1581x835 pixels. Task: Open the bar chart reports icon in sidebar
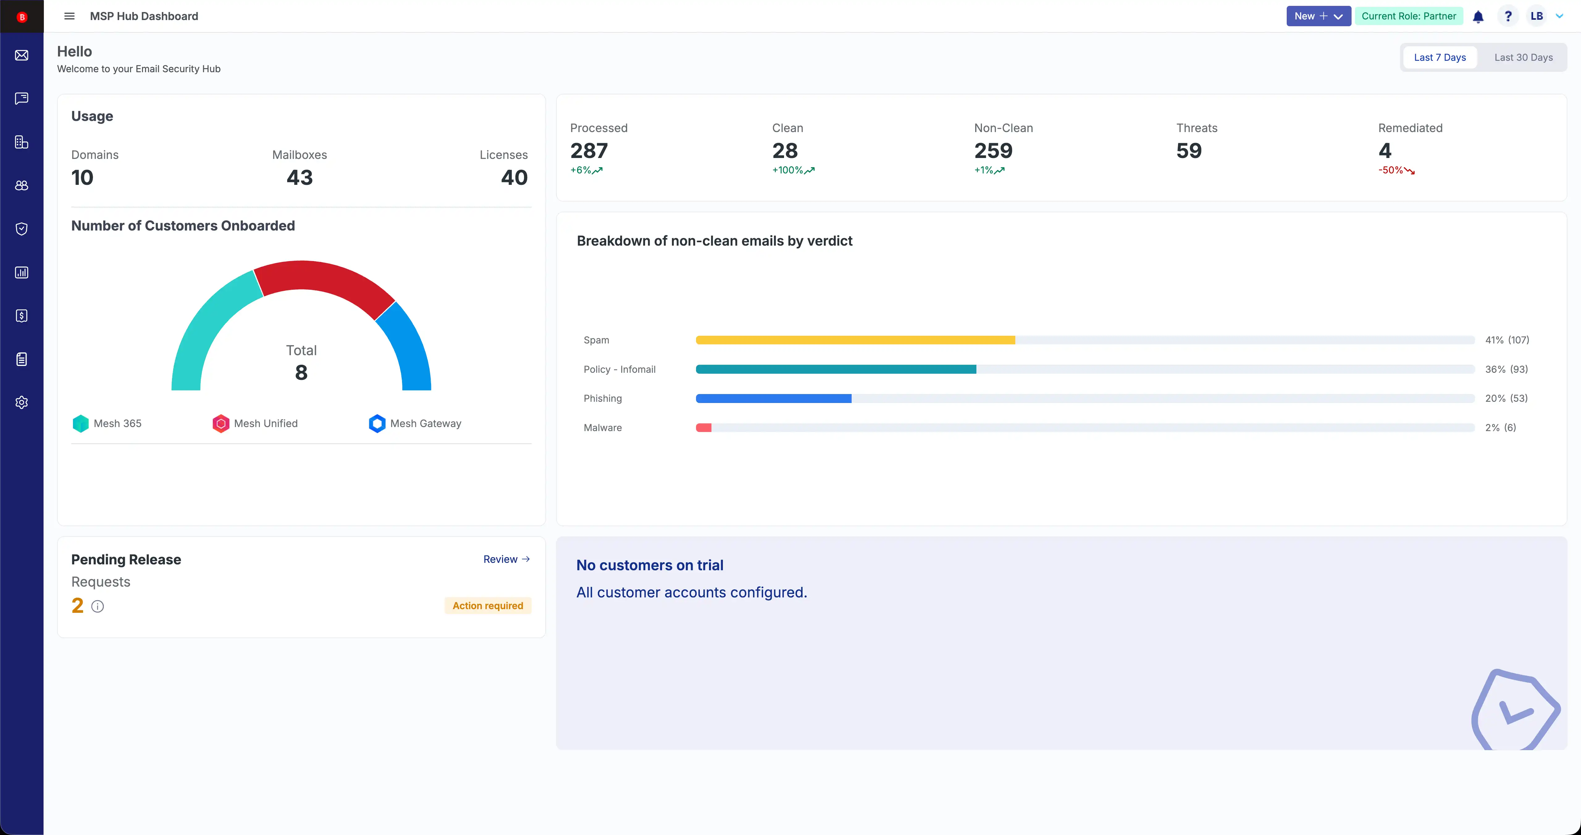pyautogui.click(x=22, y=272)
